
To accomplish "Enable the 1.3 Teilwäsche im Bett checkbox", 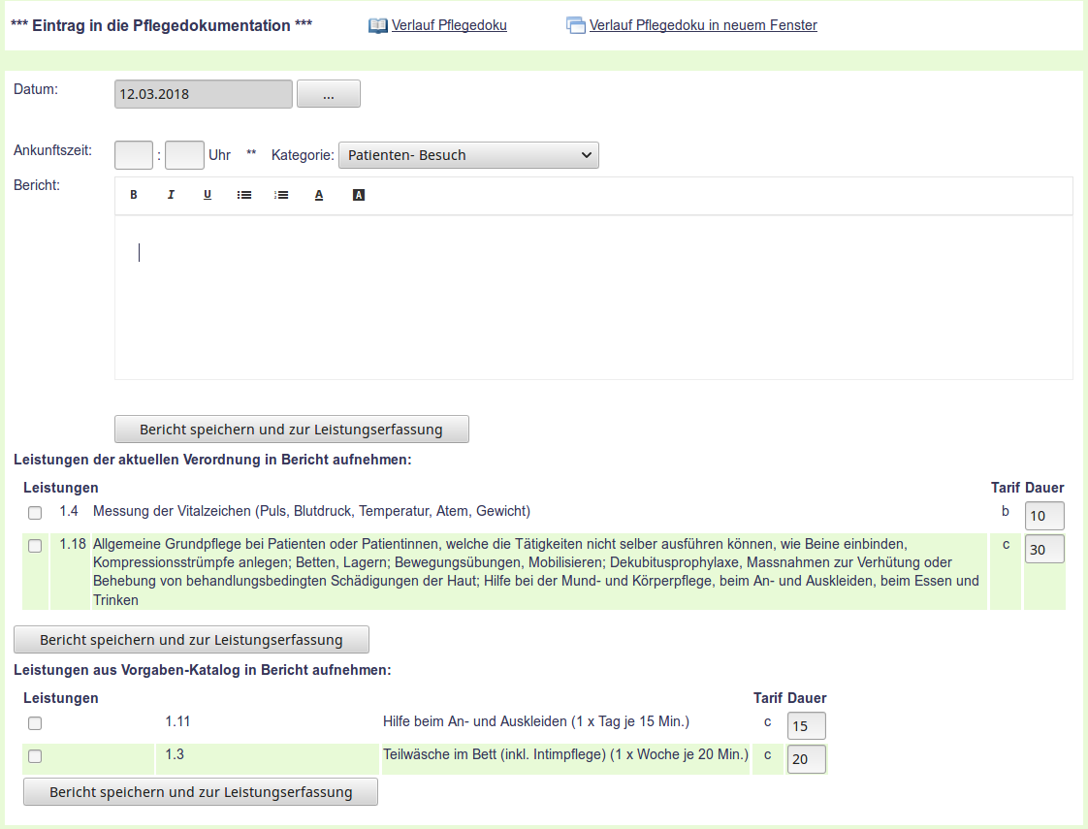I will click(x=35, y=756).
